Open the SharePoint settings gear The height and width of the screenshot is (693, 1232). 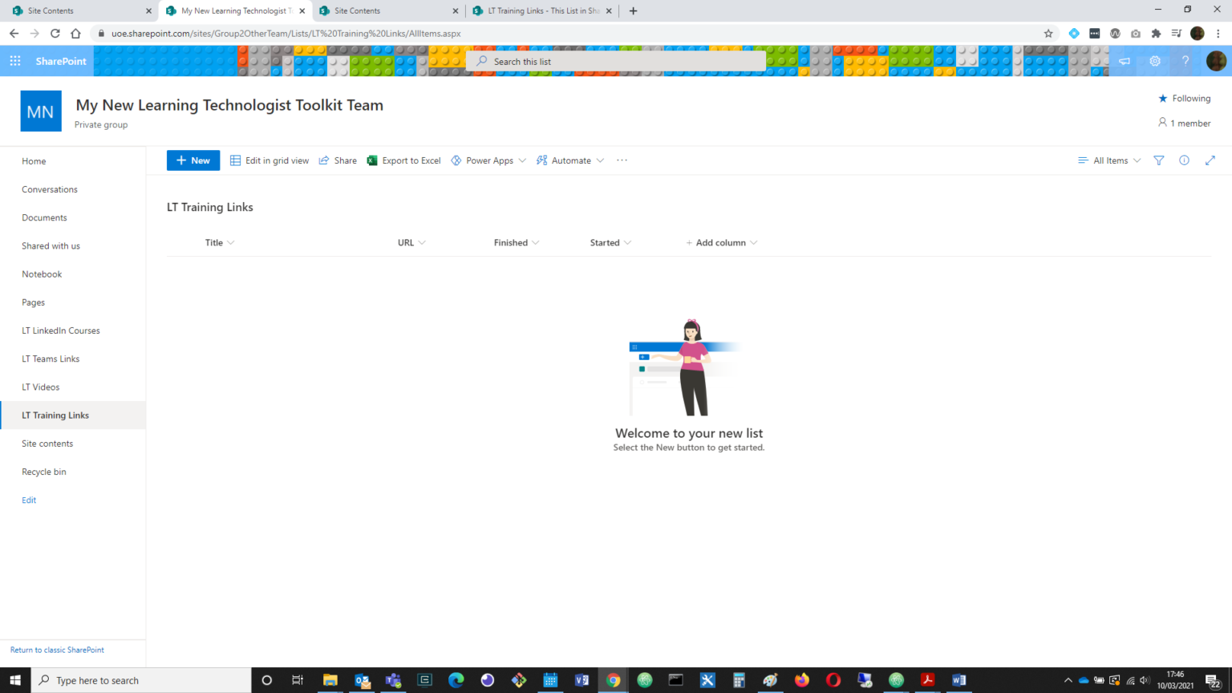1155,61
